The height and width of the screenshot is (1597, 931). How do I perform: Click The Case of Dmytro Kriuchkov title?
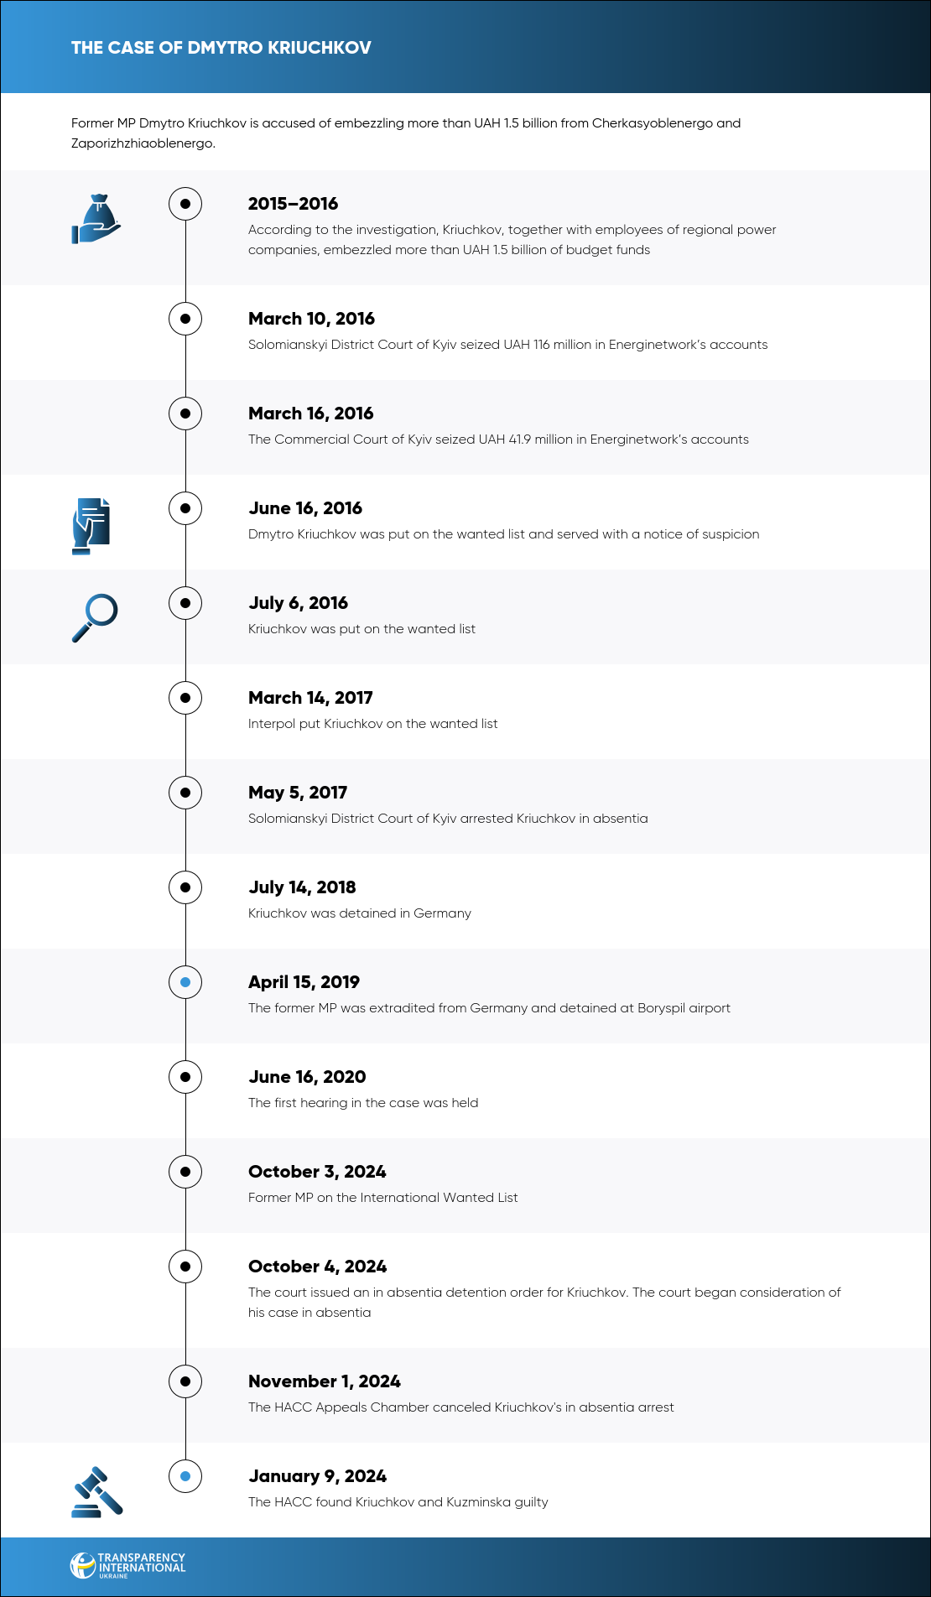(x=221, y=48)
